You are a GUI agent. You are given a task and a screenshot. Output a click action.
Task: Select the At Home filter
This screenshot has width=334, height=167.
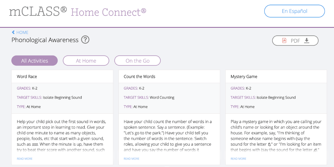[x=86, y=61]
